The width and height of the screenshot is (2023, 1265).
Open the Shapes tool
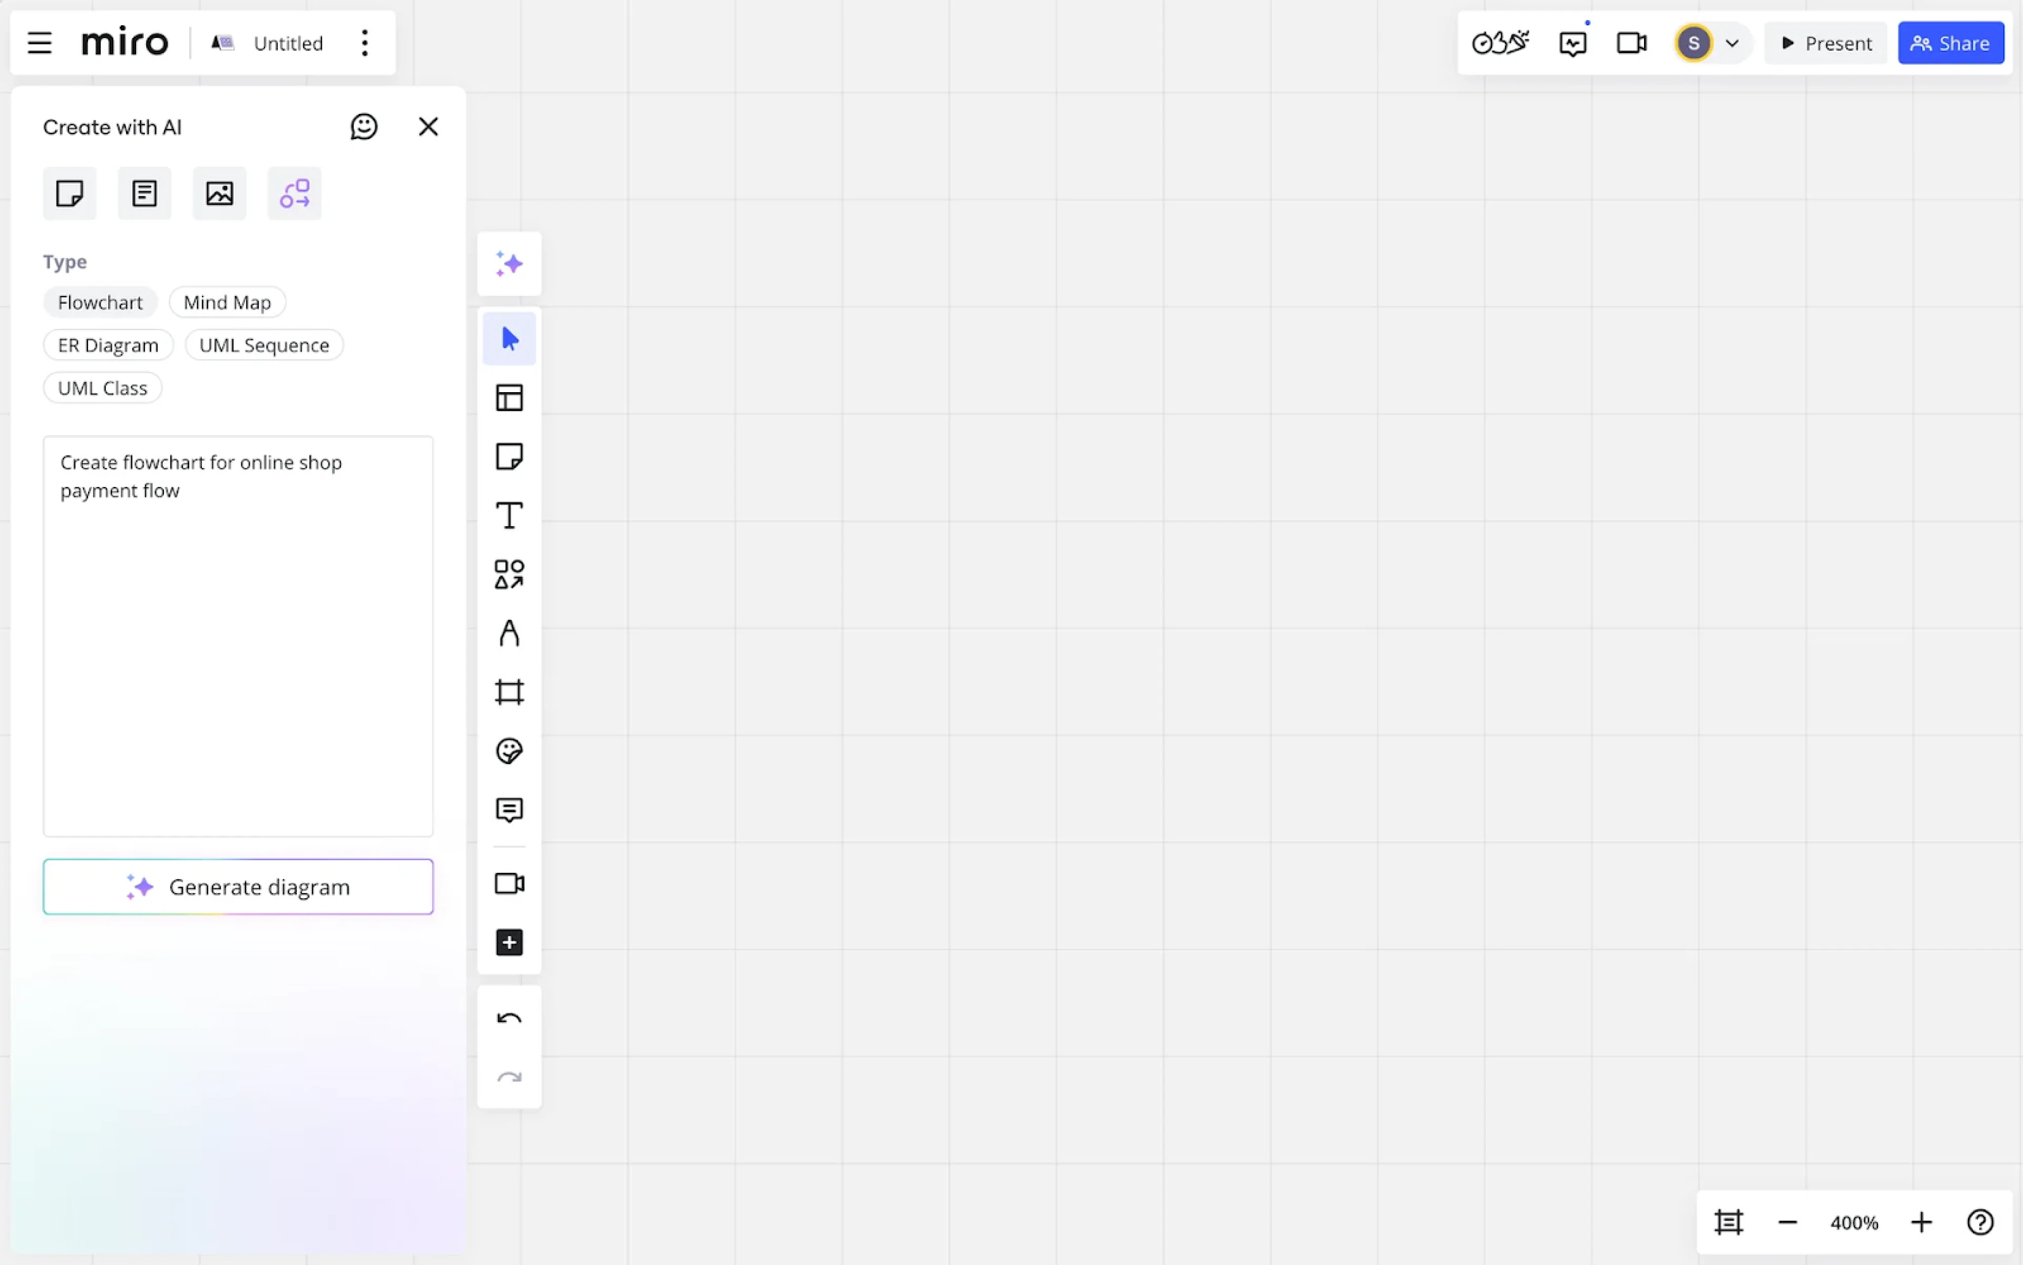pyautogui.click(x=510, y=574)
